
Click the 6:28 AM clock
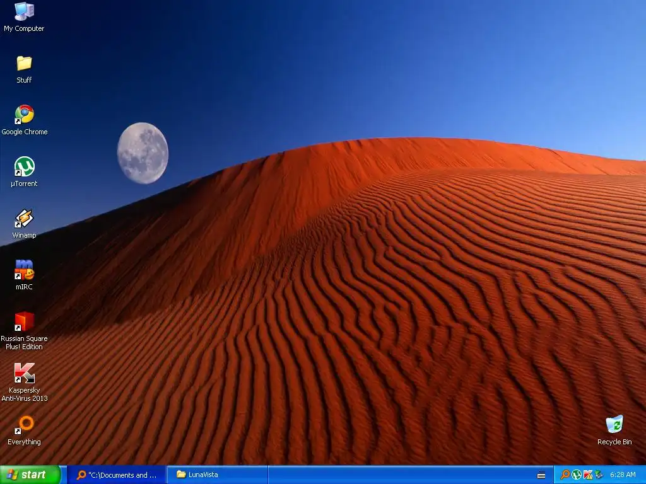[623, 475]
